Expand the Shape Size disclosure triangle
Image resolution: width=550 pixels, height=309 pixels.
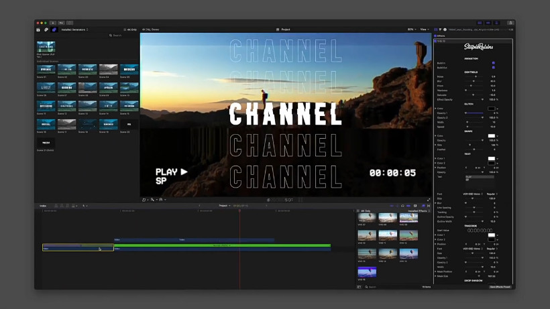point(436,145)
